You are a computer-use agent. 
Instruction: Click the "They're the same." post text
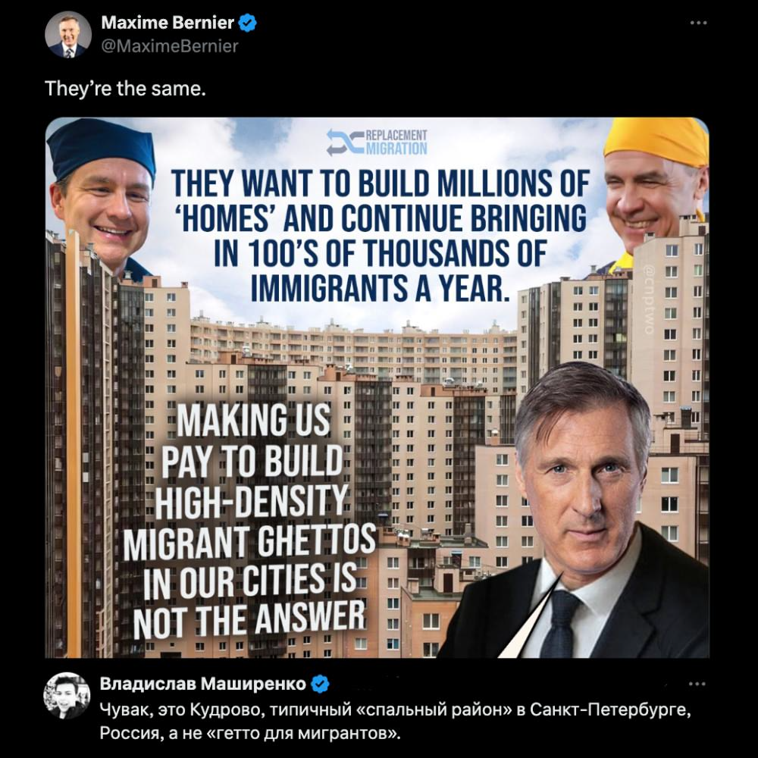[125, 89]
